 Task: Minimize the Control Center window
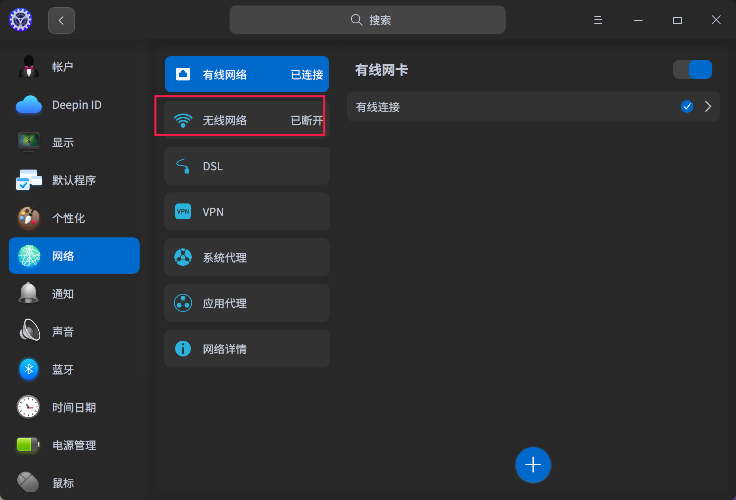(638, 20)
